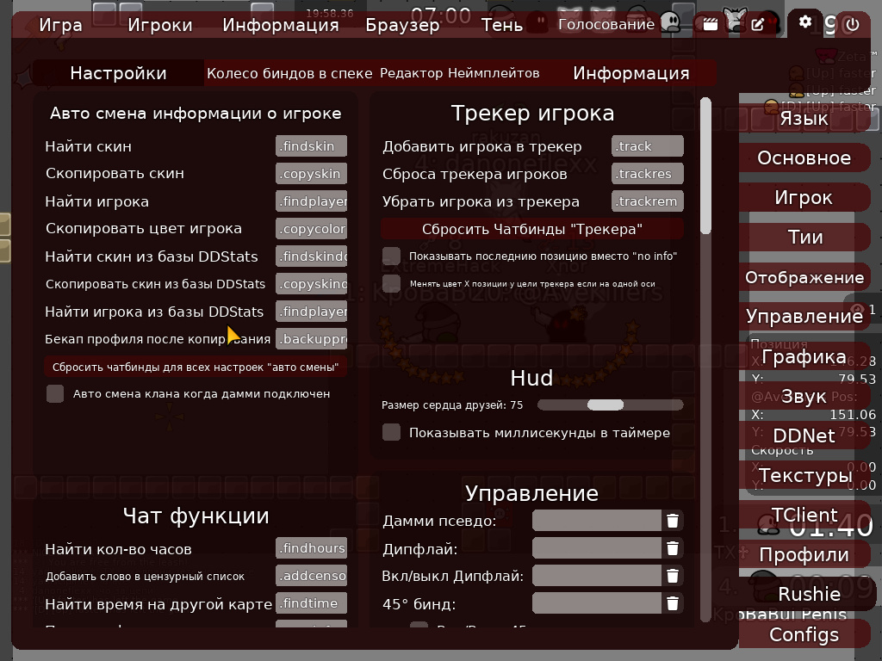Switch to 'Колесо биндов в спеке' tab
Image resolution: width=882 pixels, height=661 pixels.
289,73
